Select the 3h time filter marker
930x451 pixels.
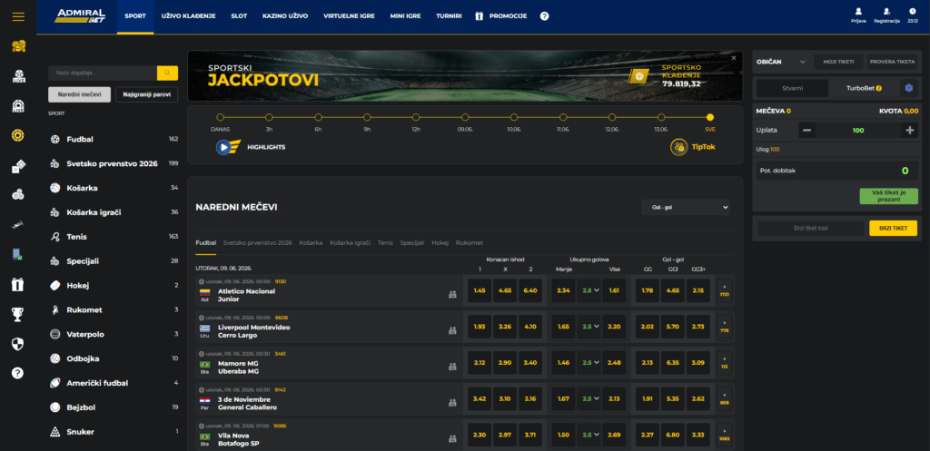click(269, 117)
